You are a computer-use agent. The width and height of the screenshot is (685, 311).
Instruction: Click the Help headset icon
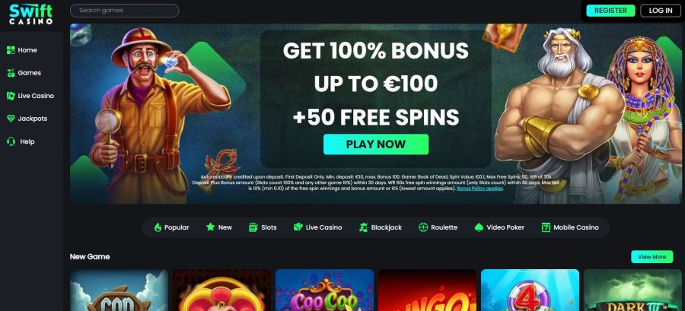coord(11,141)
